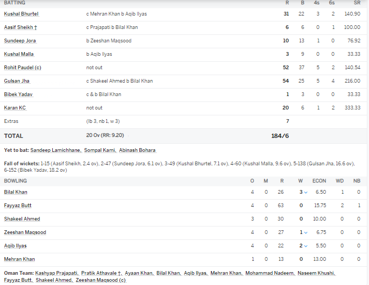Open Sandeep Lamichhane from yet to bat
Viewport: 369px width, 285px height.
click(56, 150)
